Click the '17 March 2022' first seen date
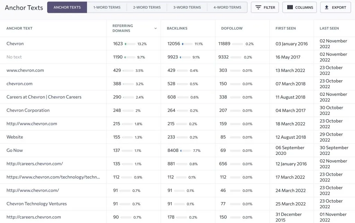The image size is (355, 223). point(290,177)
